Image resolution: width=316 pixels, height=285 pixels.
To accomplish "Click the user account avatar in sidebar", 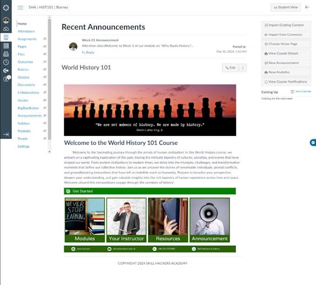I will coord(6,20).
